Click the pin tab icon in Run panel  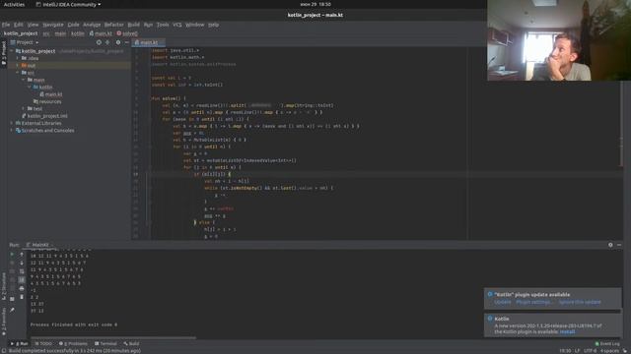tap(12, 310)
